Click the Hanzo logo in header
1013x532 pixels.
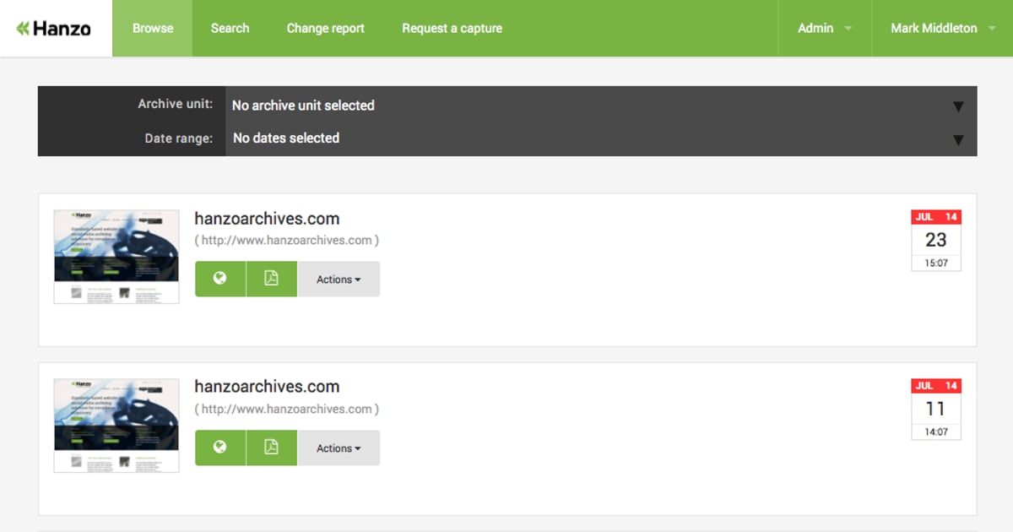coord(54,29)
